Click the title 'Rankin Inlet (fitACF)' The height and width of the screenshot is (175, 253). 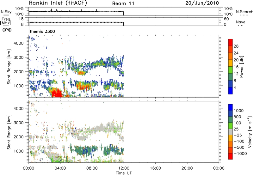point(58,3)
